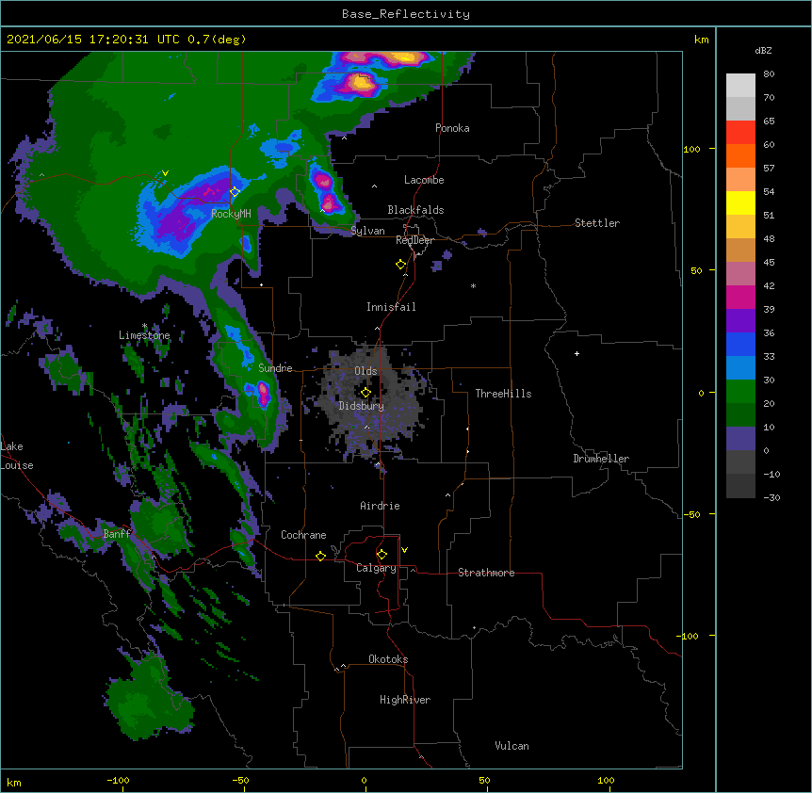The height and width of the screenshot is (793, 812).
Task: Click the Lacombe town label
Action: click(424, 180)
